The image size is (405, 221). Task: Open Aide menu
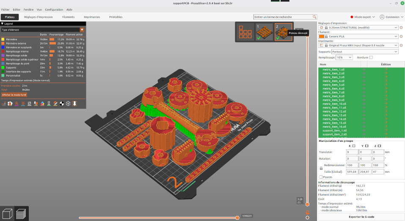click(69, 10)
